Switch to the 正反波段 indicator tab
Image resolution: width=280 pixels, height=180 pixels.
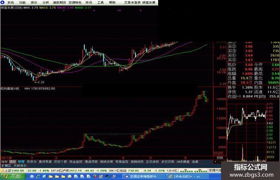[152, 162]
